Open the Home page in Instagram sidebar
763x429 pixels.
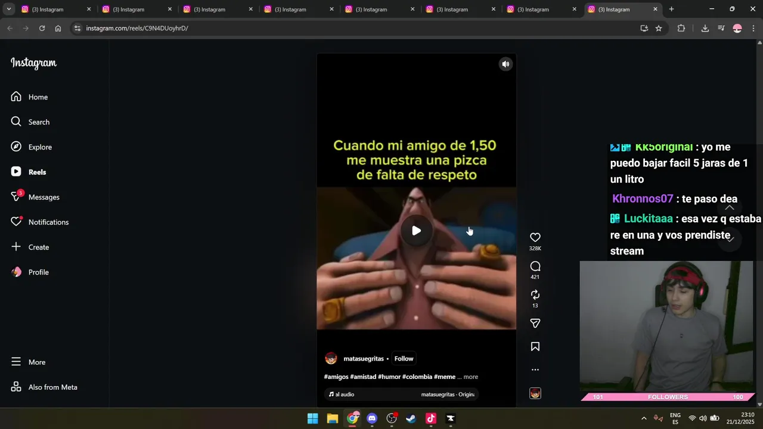click(x=30, y=97)
